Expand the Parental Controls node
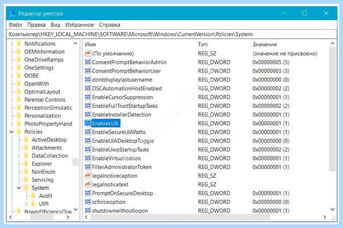343x228 pixels. coord(12,100)
